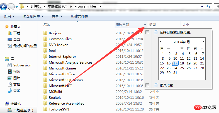Select 计算机 in the address breadcrumb
219x113 pixels.
coord(36,6)
